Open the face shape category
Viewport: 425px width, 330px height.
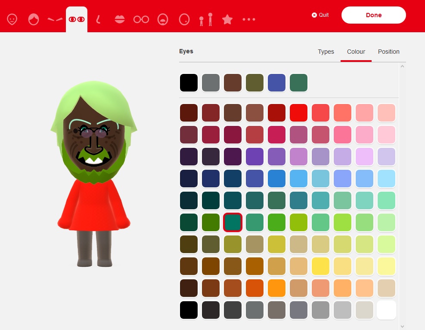pyautogui.click(x=12, y=19)
